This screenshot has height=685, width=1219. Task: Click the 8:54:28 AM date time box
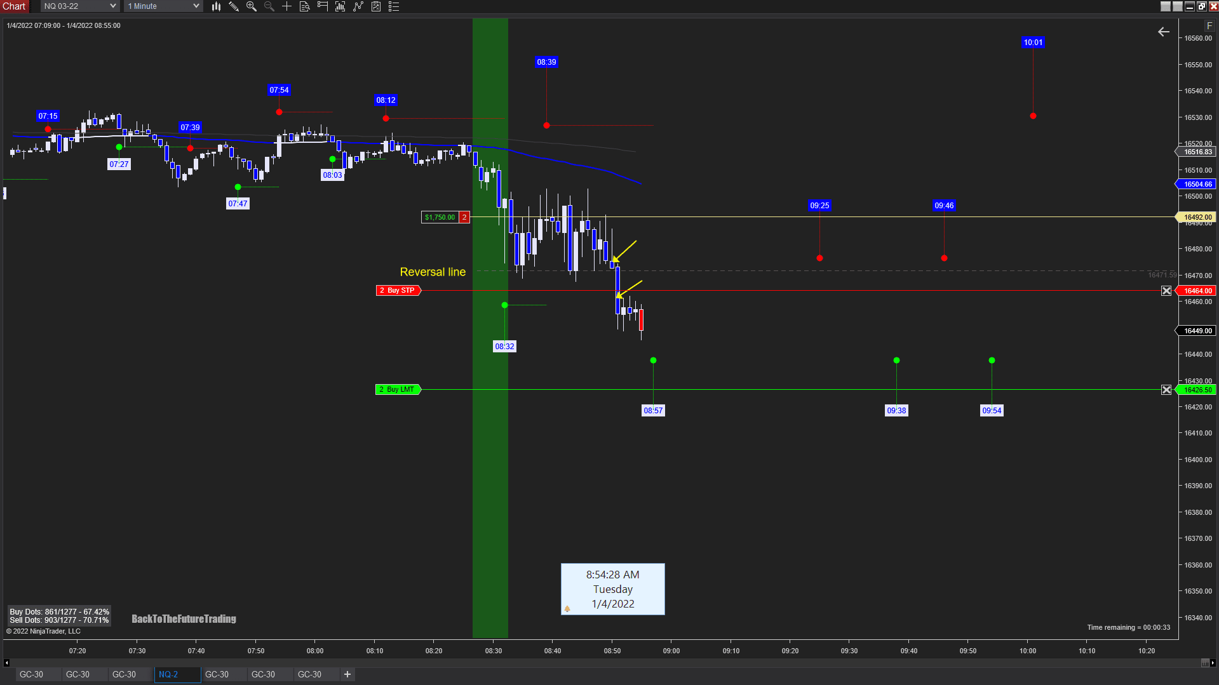612,589
